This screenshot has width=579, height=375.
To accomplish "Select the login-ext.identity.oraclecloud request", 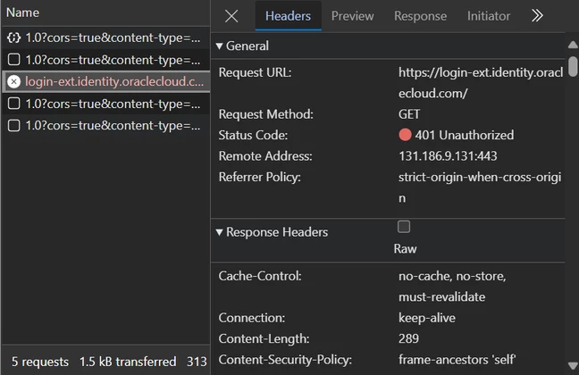I will coord(106,81).
